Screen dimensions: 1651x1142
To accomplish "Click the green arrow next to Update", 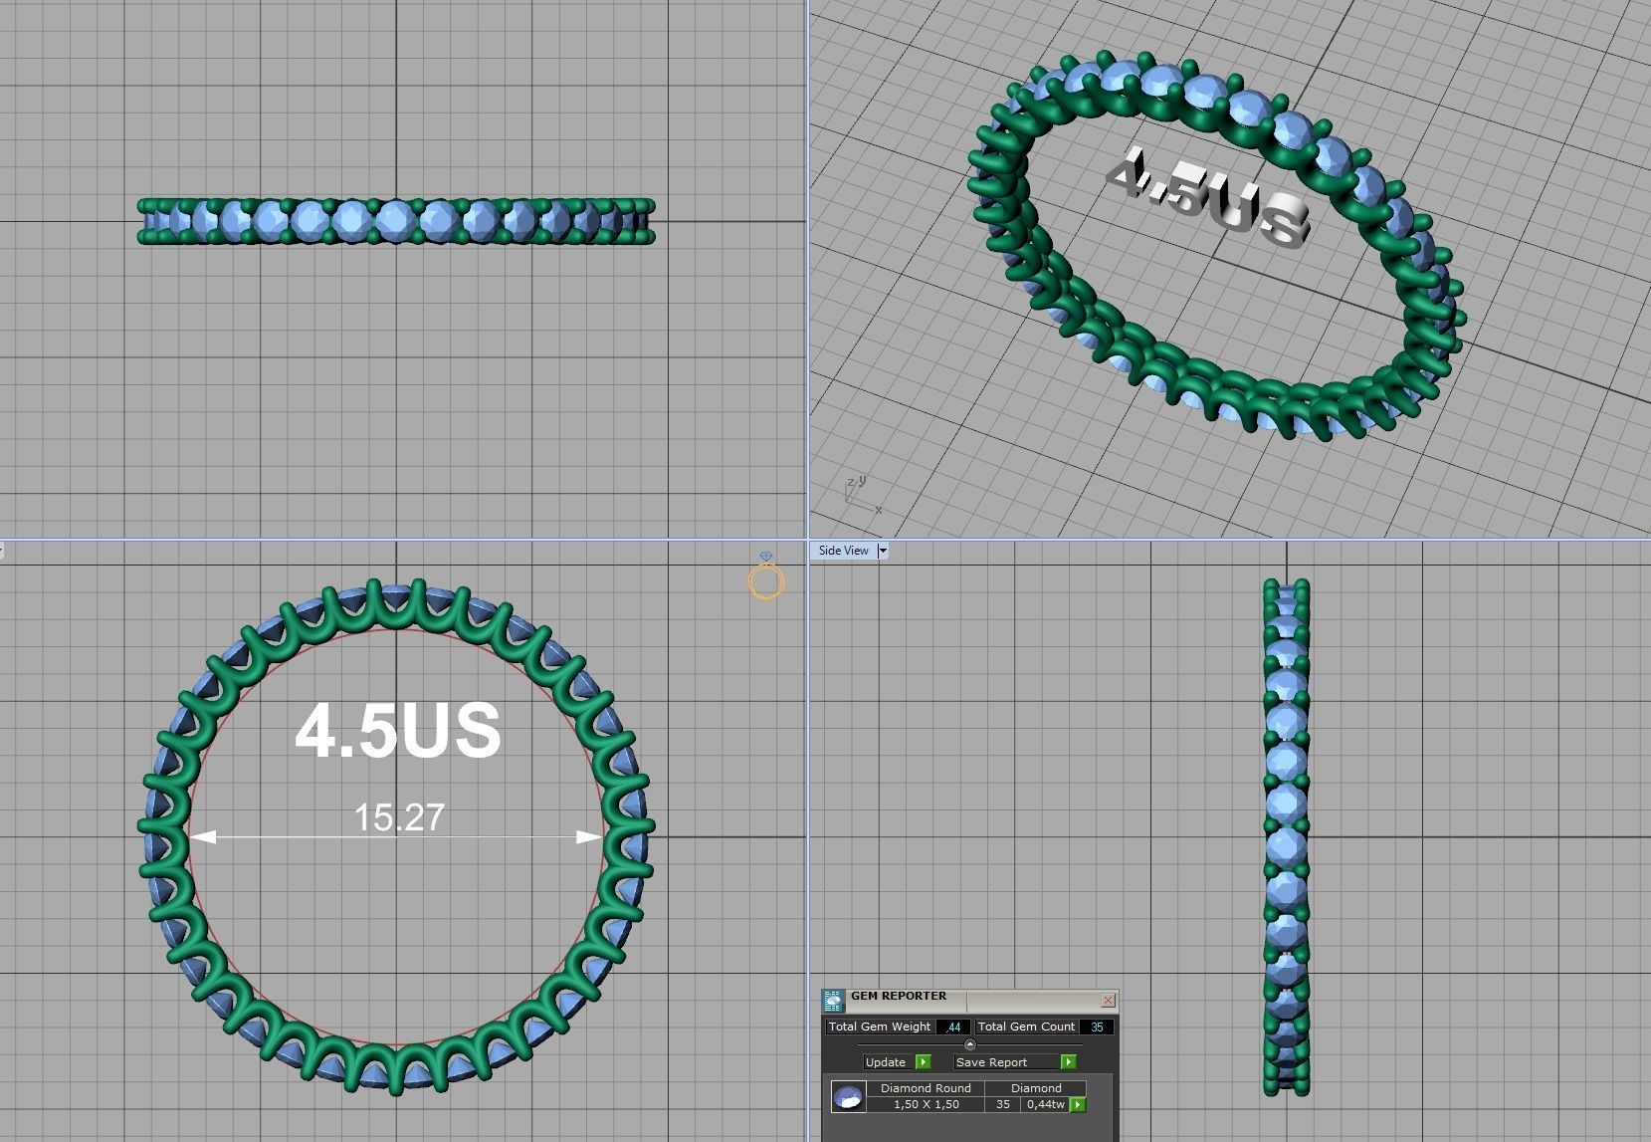I will pyautogui.click(x=923, y=1062).
